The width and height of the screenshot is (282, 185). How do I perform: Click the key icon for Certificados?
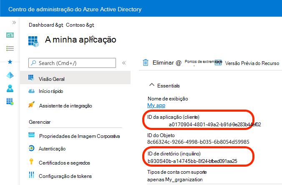point(31,162)
